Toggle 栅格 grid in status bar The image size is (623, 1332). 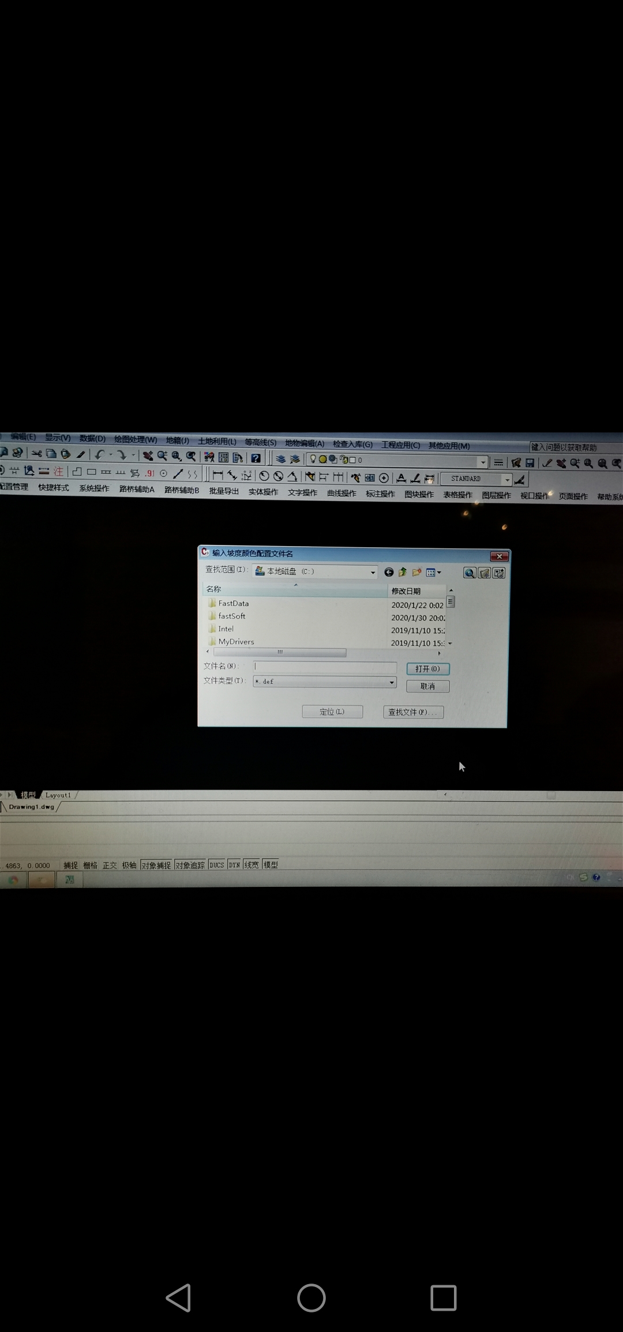[90, 865]
